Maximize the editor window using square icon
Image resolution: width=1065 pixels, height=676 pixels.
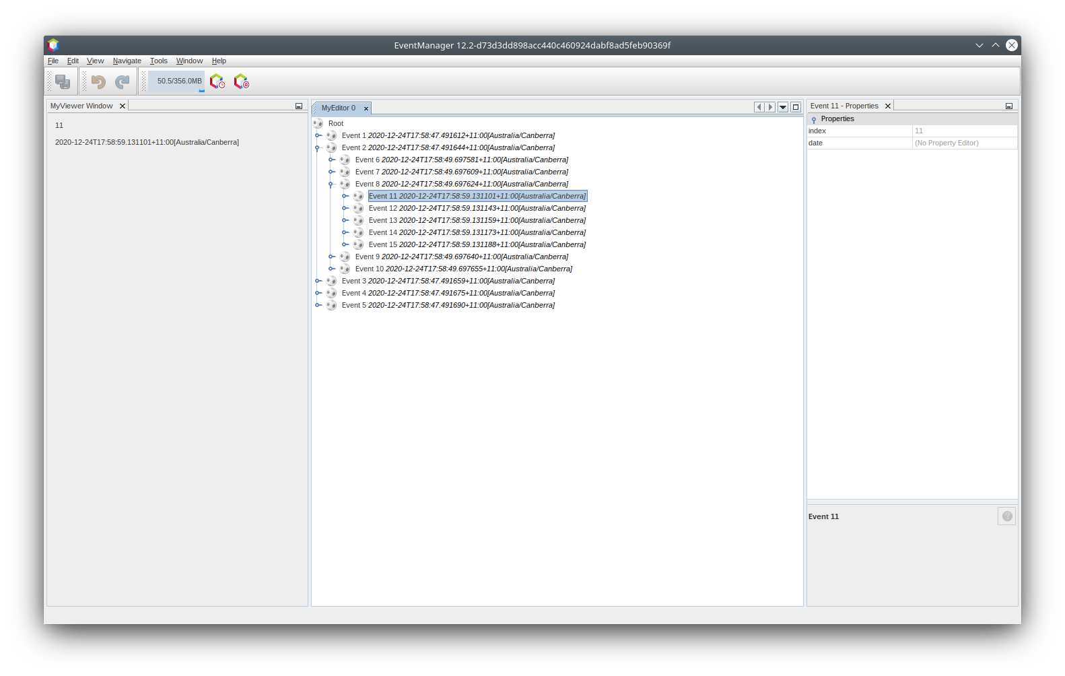(x=795, y=107)
